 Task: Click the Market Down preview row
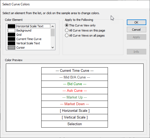pyautogui.click(x=75, y=104)
